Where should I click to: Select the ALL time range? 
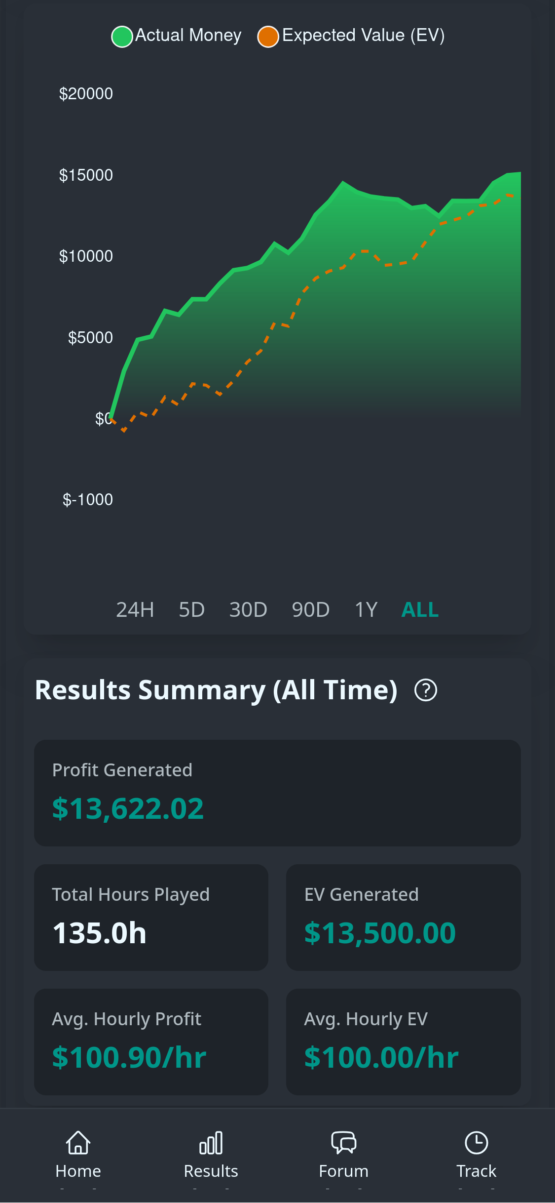[420, 610]
